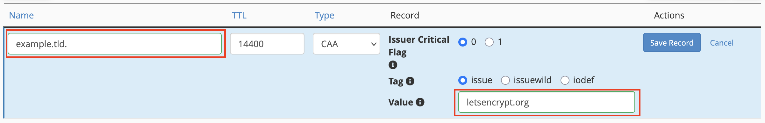The image size is (765, 123).
Task: Focus the example.tld. name field
Action: pos(115,44)
